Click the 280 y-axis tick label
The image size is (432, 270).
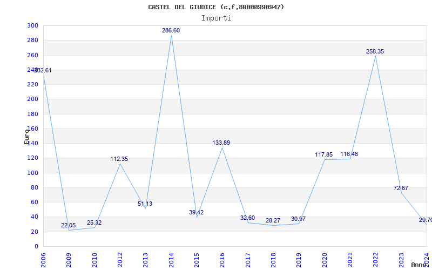coord(32,40)
